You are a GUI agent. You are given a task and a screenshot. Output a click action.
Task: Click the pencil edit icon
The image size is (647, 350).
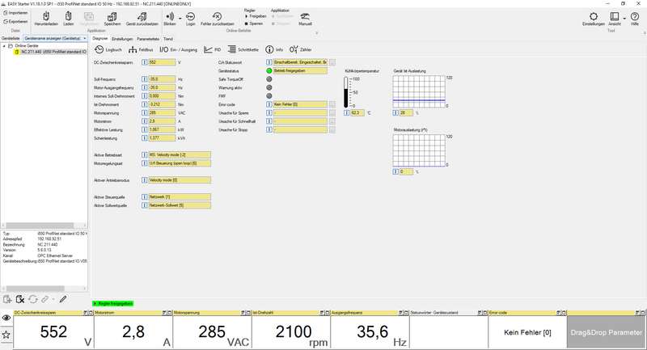(x=63, y=299)
